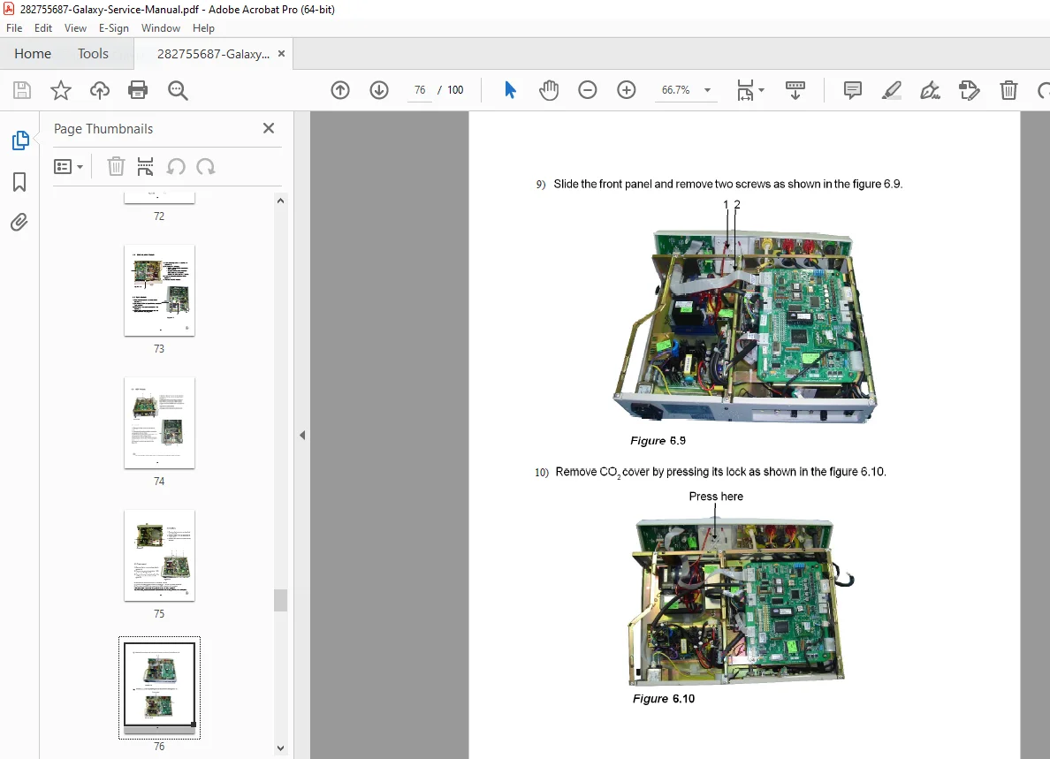Open the Help menu
This screenshot has height=759, width=1050.
pyautogui.click(x=203, y=28)
